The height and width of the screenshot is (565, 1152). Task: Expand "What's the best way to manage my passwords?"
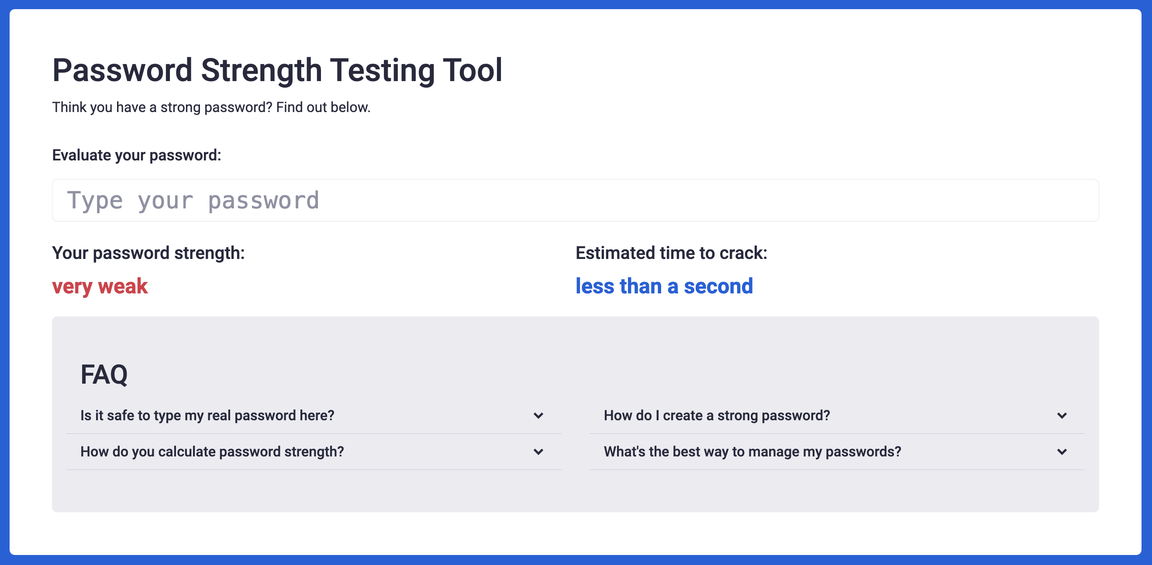click(753, 451)
